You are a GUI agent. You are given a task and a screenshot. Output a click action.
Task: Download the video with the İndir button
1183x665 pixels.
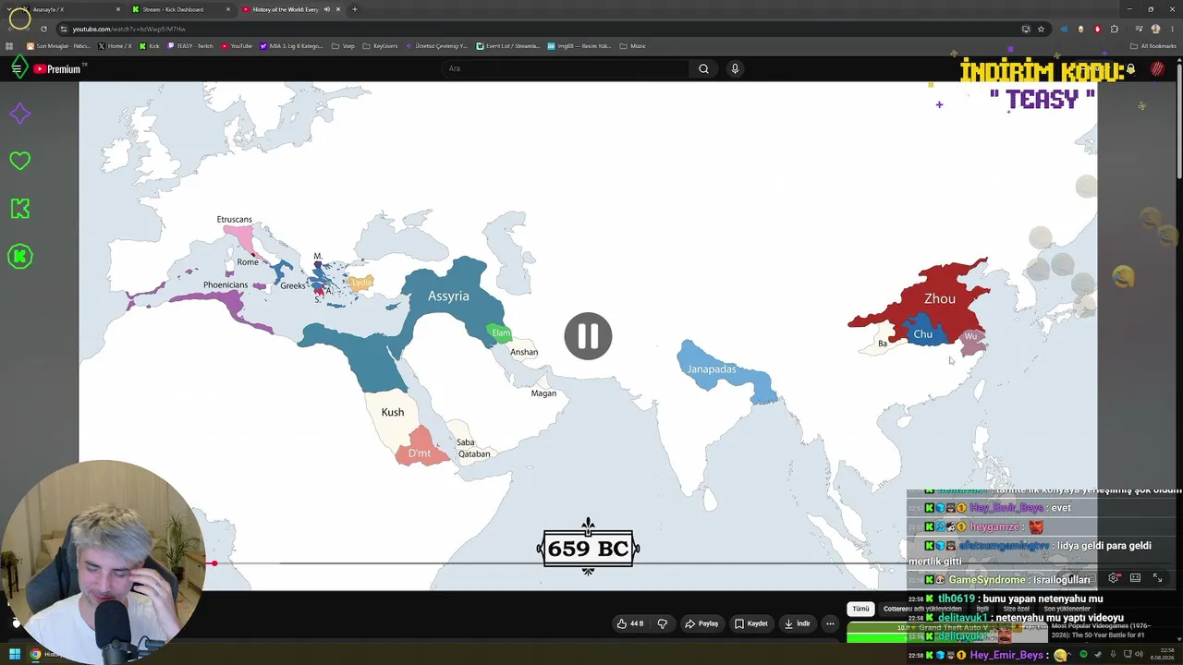(797, 623)
